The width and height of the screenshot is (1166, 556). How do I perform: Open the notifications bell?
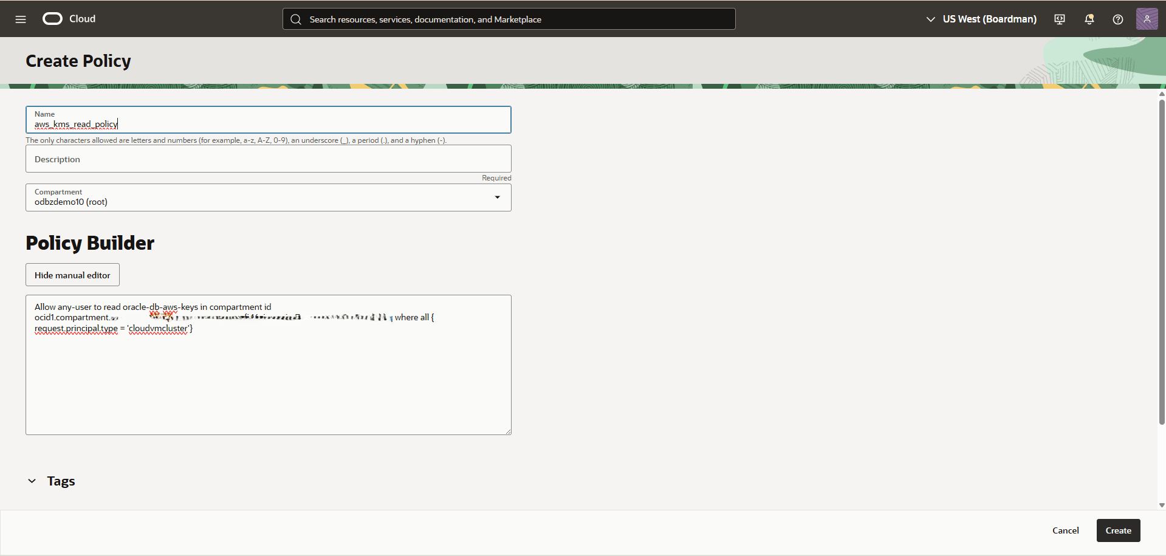(x=1088, y=19)
